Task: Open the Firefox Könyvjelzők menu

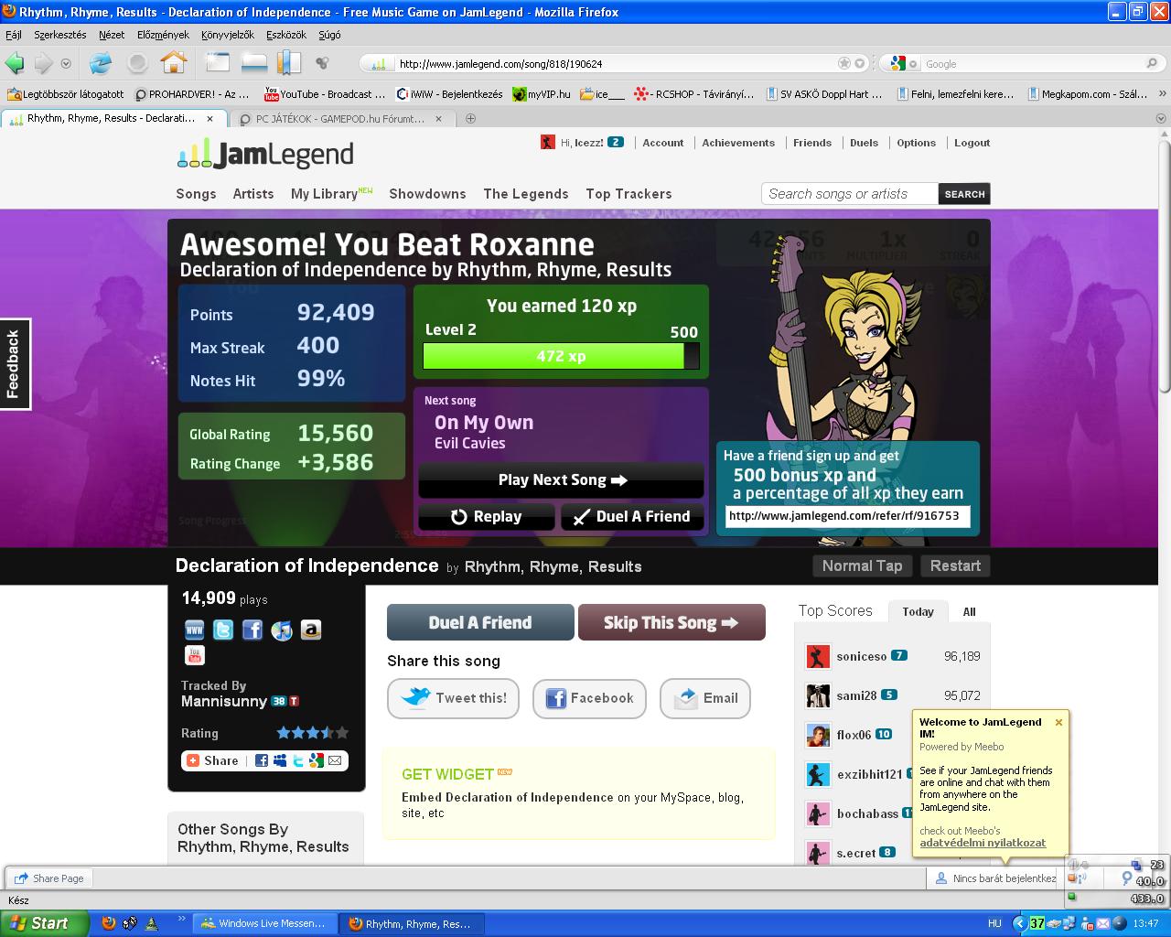Action: click(x=228, y=35)
